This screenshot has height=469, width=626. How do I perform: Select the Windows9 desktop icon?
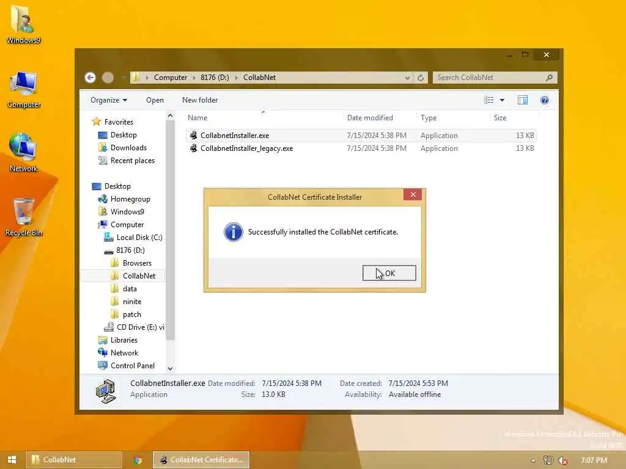tap(23, 24)
